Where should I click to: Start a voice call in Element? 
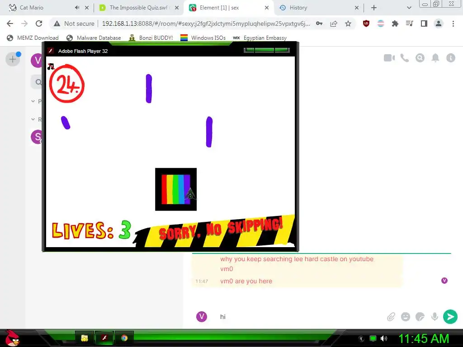[x=405, y=58]
